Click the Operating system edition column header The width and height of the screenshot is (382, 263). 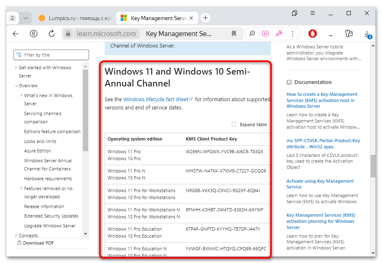click(x=135, y=139)
